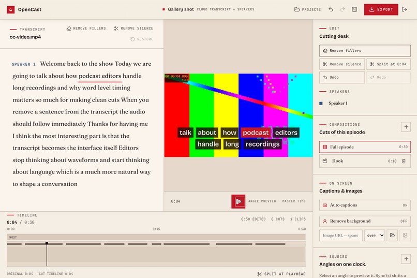The width and height of the screenshot is (417, 278).
Task: Redo using the header arrow icon
Action: [x=342, y=9]
